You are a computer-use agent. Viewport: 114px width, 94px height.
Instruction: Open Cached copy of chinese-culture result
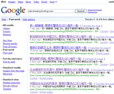pos(104,42)
